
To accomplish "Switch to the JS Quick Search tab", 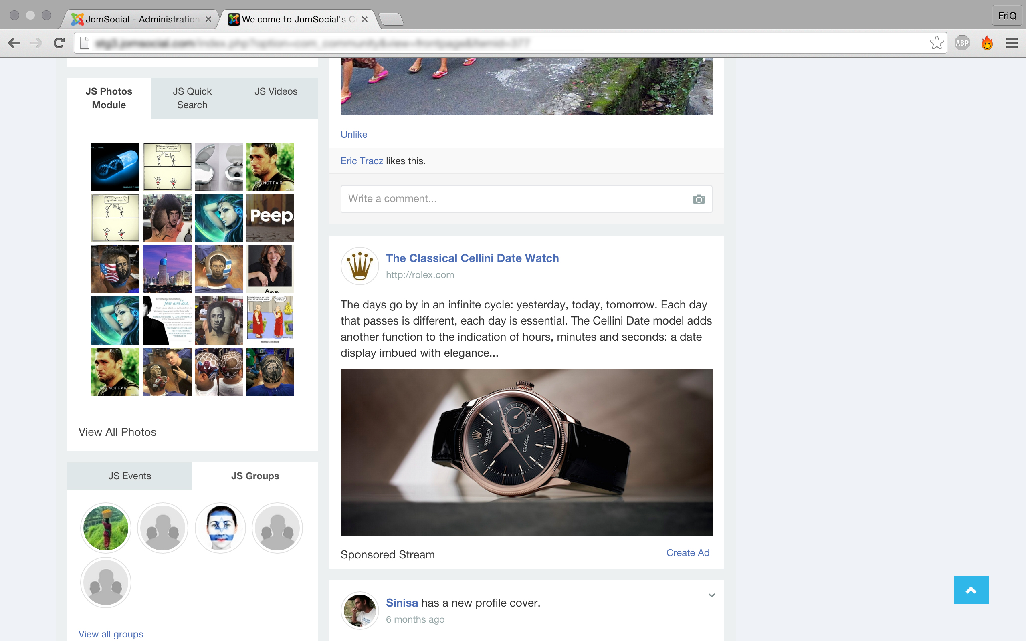I will (192, 98).
